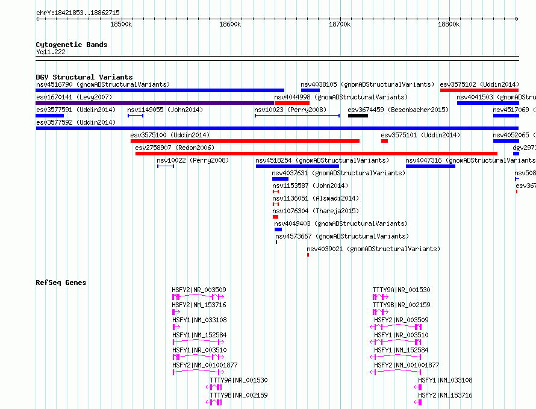Viewport: 536px width, 409px height.
Task: Click the reverse-strand HSFY1|NR_003510 gene label
Action: pyautogui.click(x=401, y=335)
